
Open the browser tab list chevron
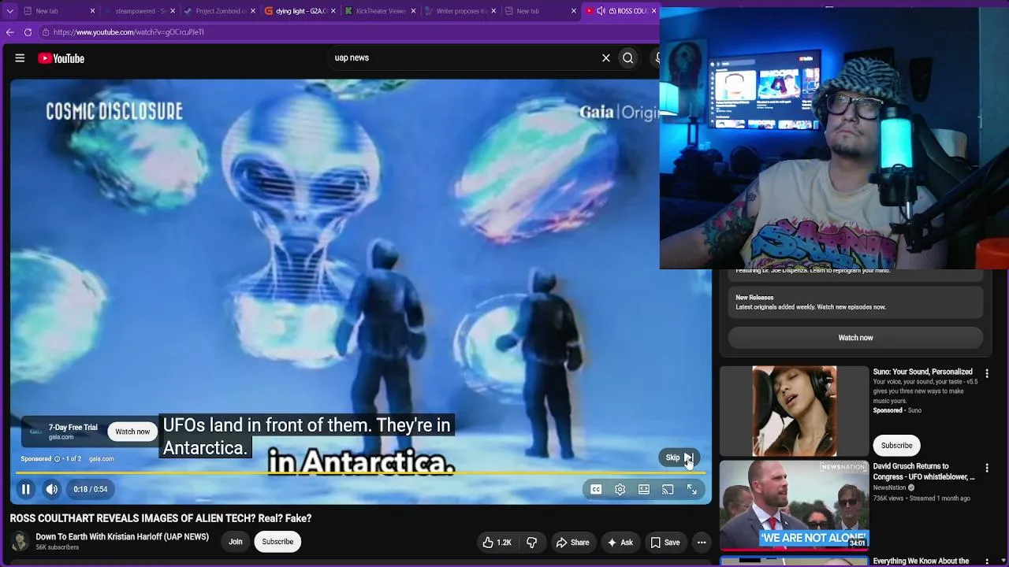(9, 11)
